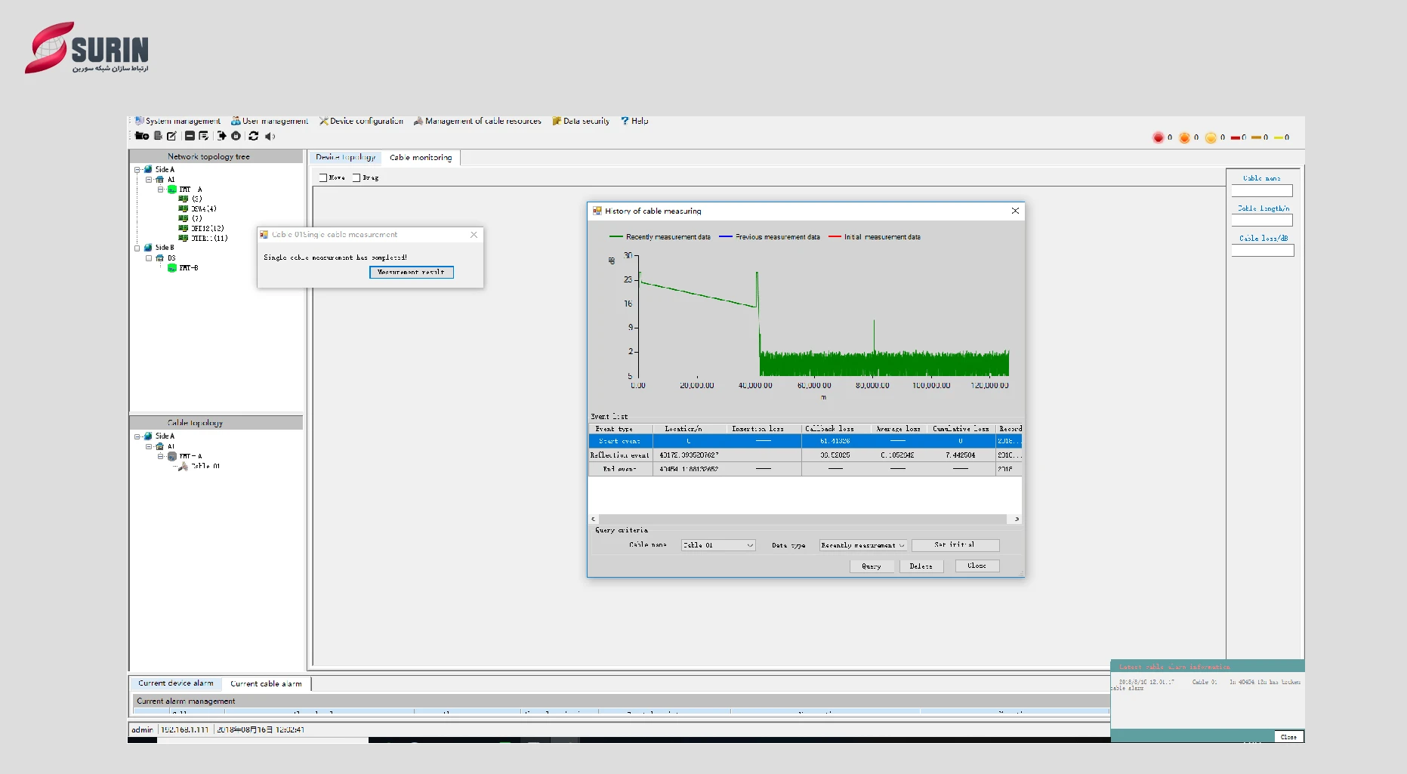Switch to the Device topology tab
The width and height of the screenshot is (1407, 774).
[x=345, y=157]
